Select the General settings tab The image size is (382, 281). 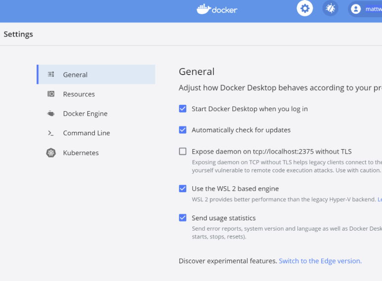(96, 75)
